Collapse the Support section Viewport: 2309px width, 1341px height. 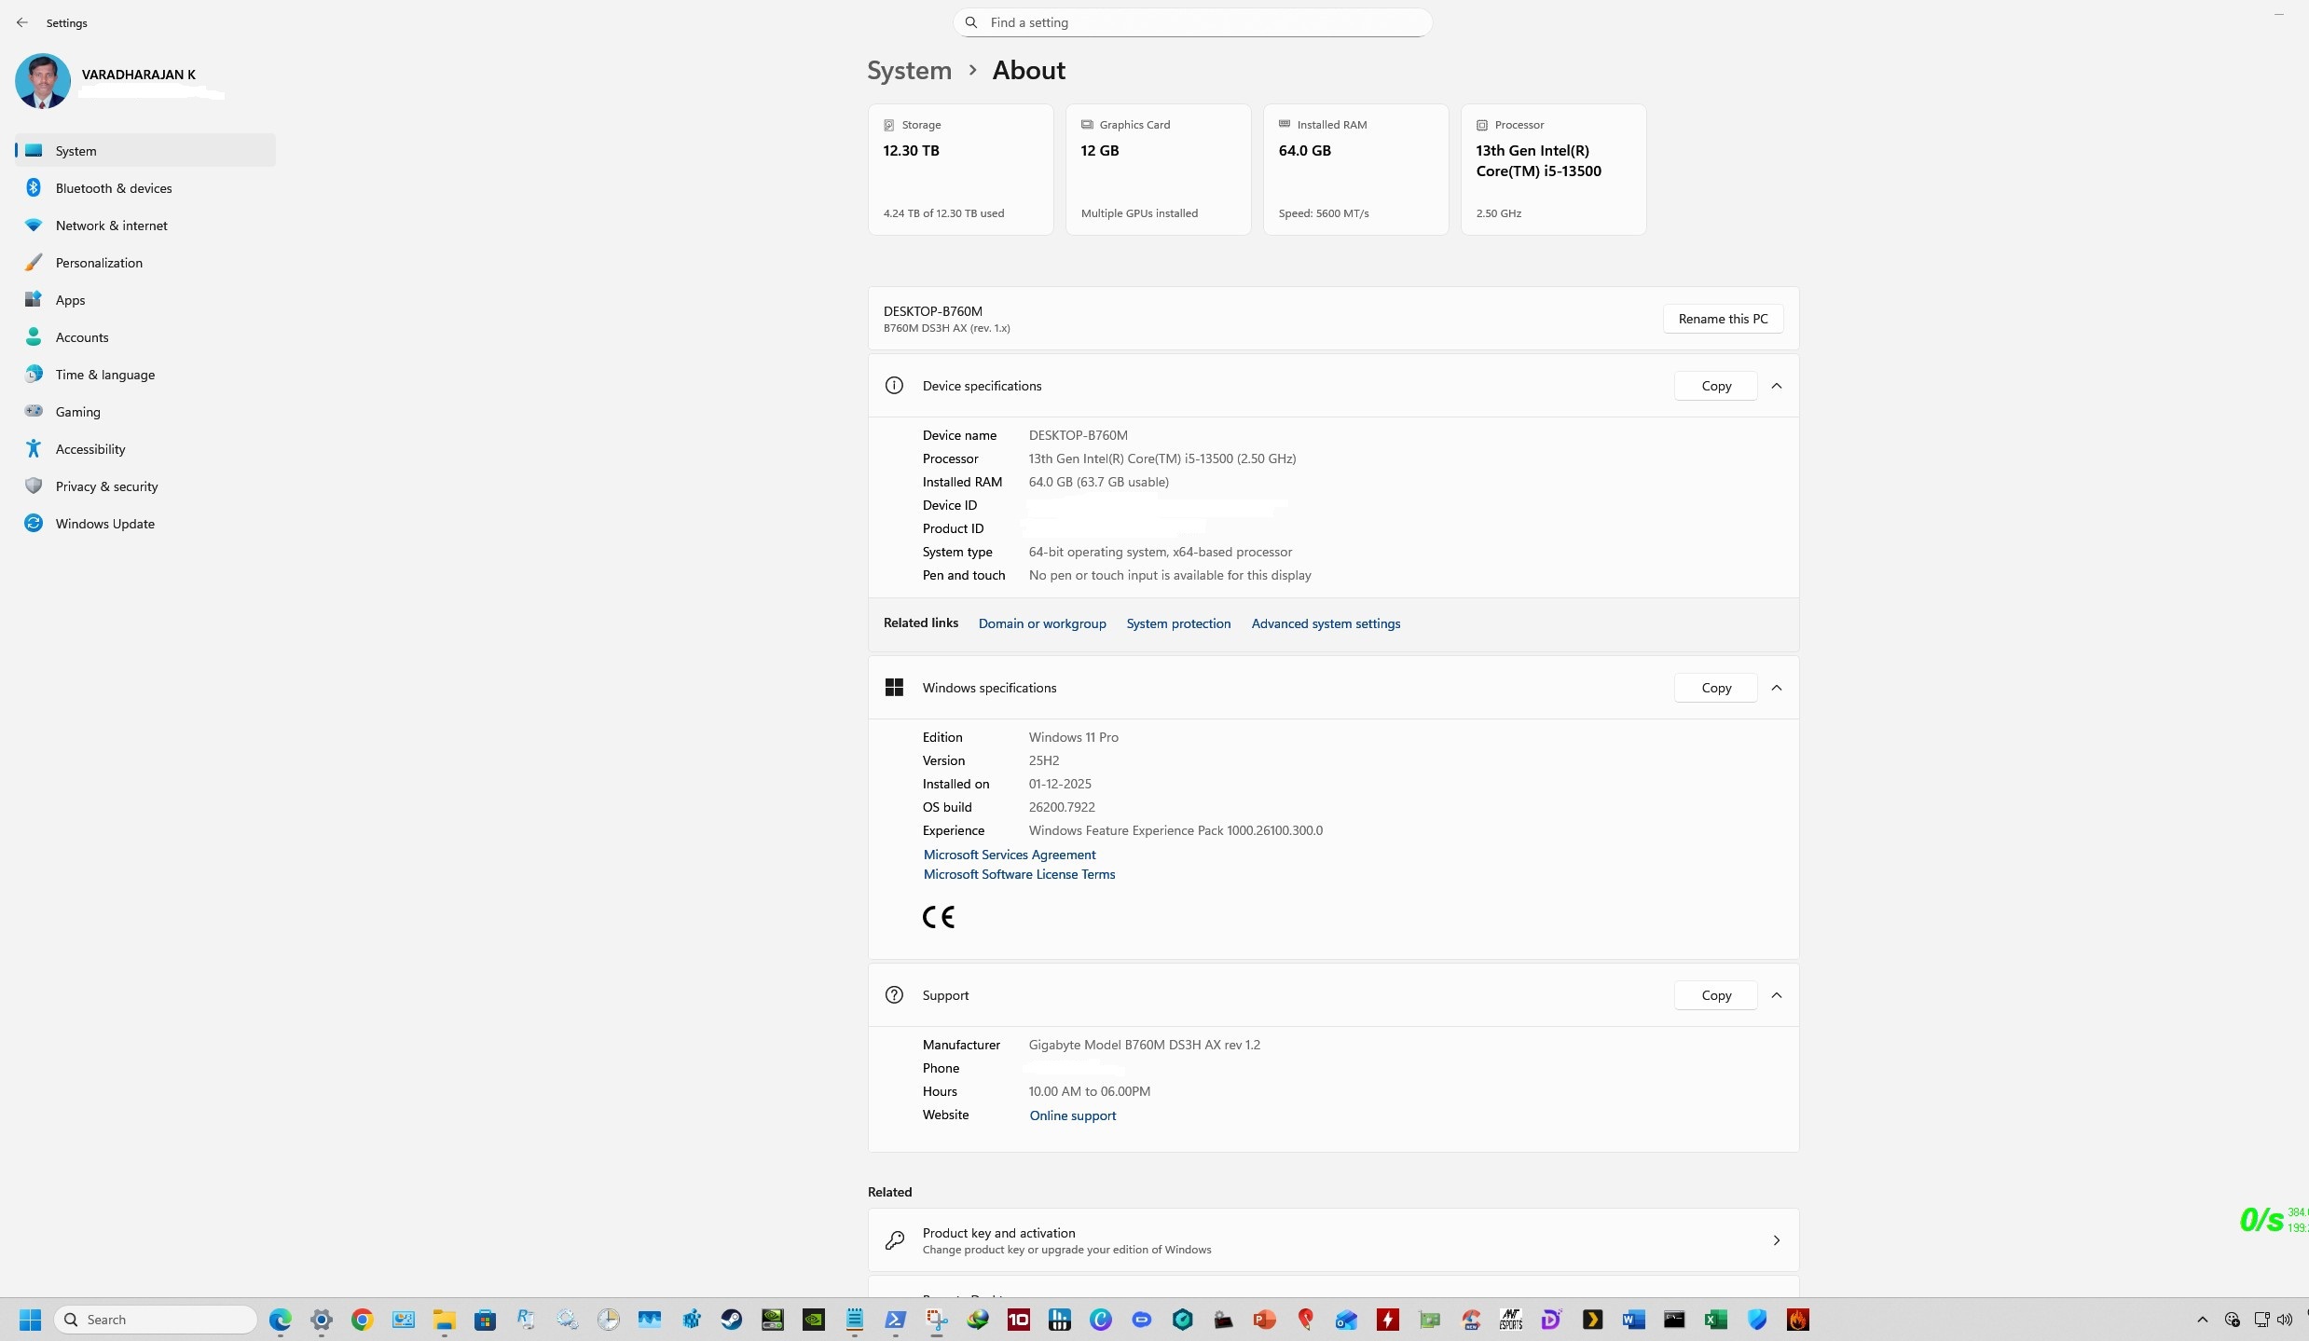(1777, 995)
